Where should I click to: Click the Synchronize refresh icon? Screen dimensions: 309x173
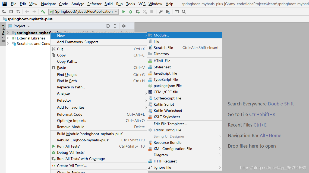[18, 12]
